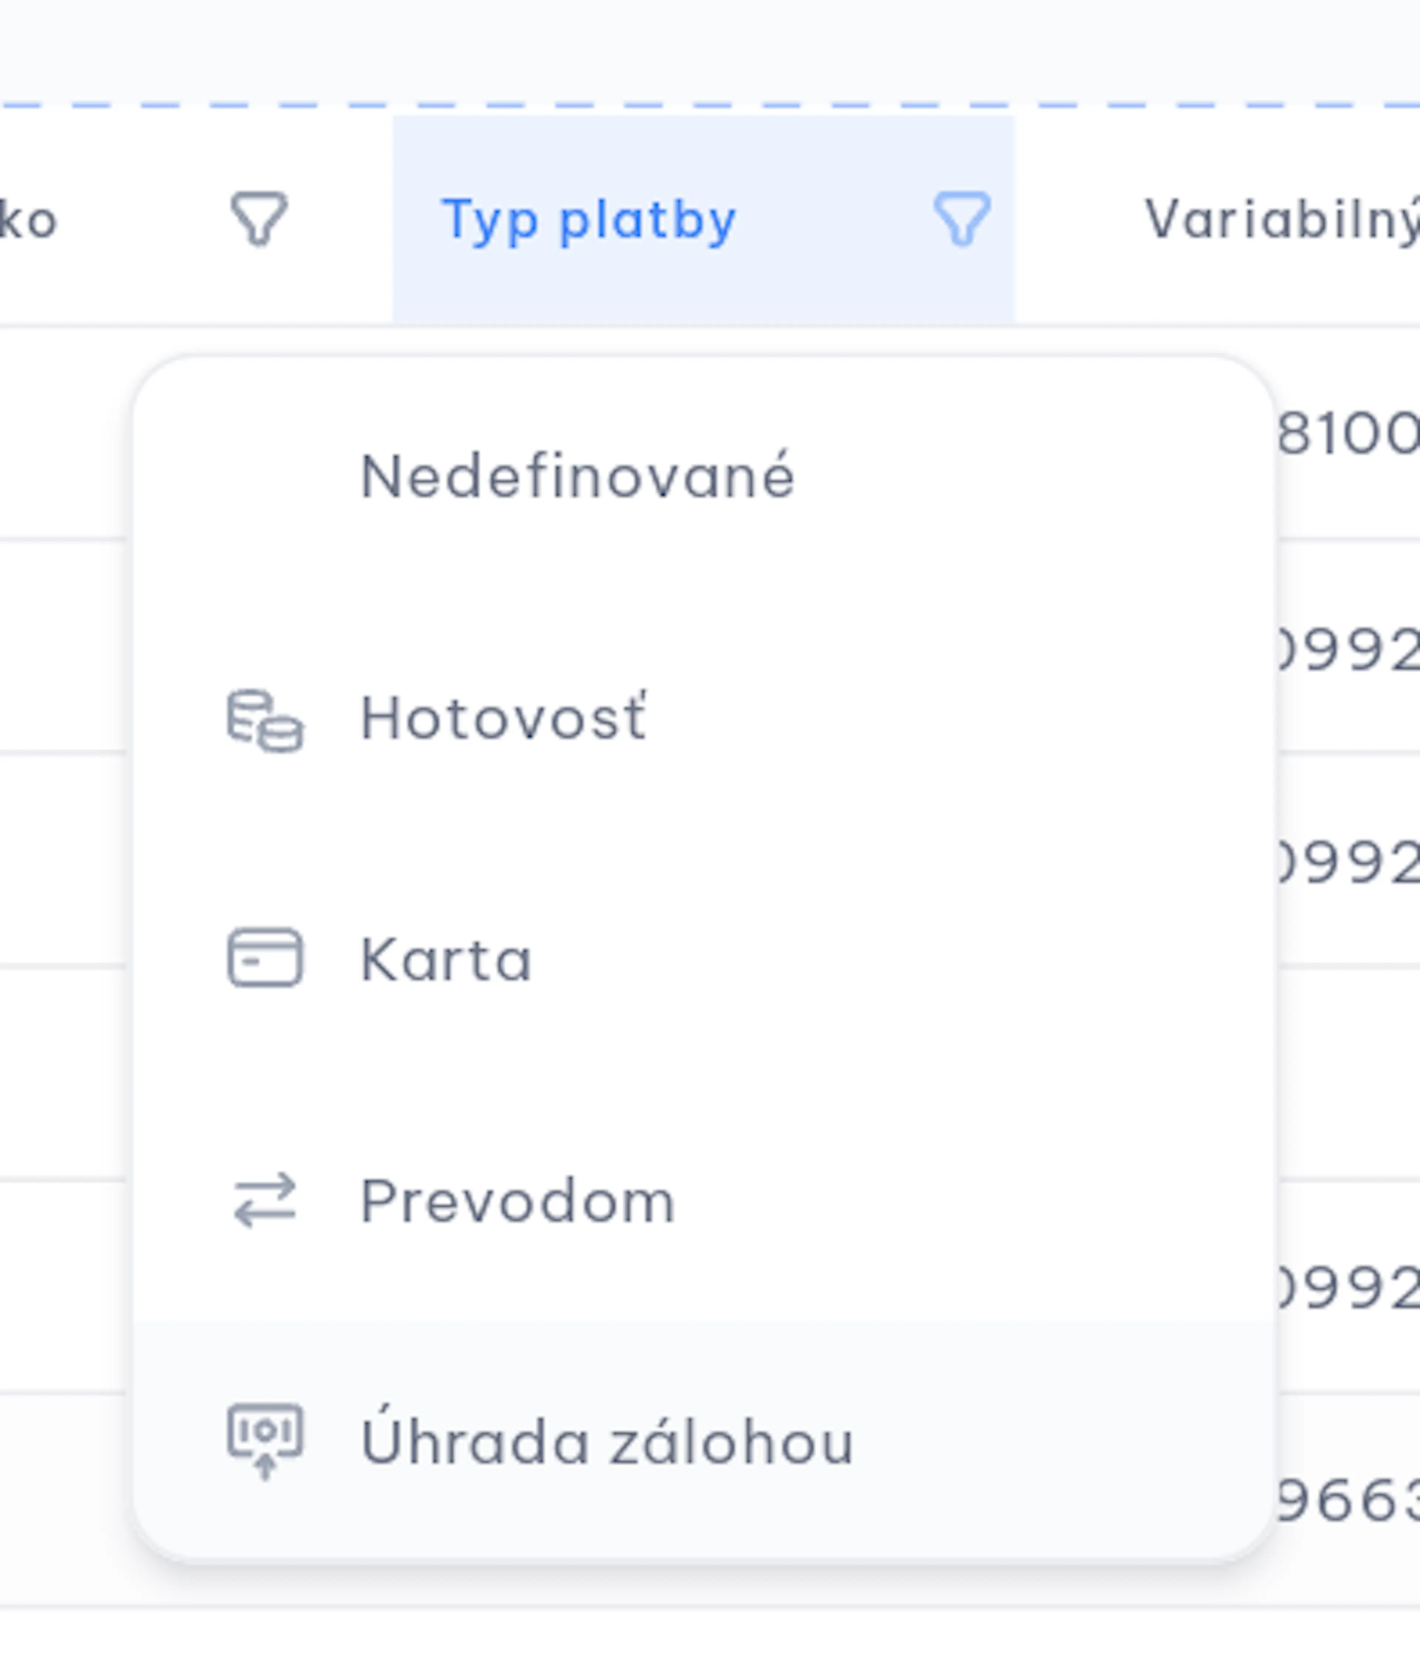Click the table cell showing 9663
The width and height of the screenshot is (1420, 1673).
point(1348,1501)
